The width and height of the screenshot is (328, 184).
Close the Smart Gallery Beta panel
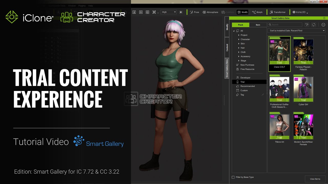[324, 18]
